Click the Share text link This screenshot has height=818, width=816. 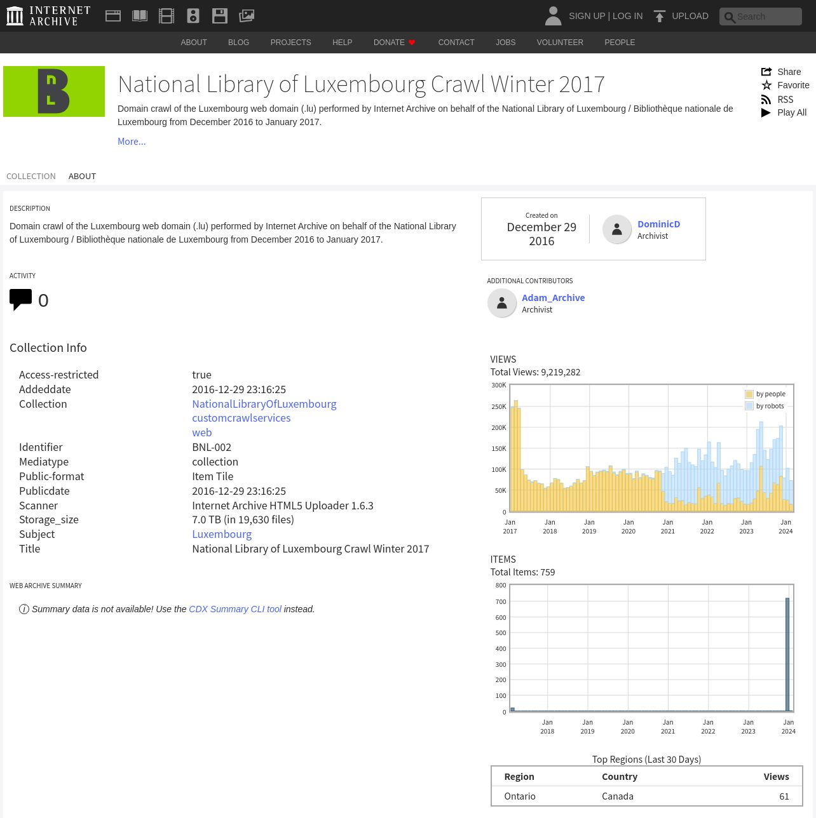click(789, 72)
